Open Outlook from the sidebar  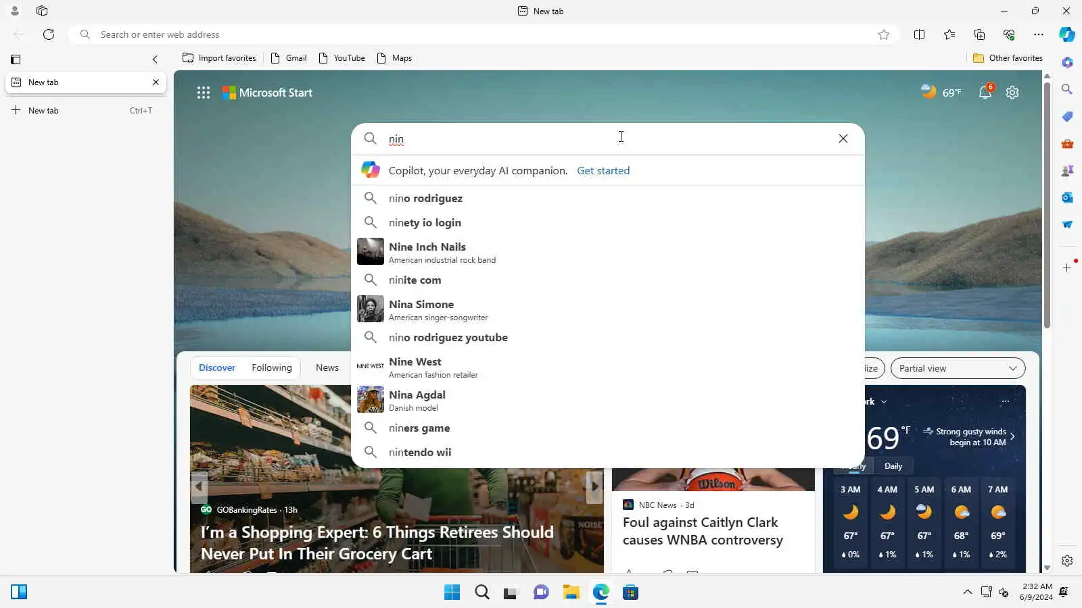1067,197
